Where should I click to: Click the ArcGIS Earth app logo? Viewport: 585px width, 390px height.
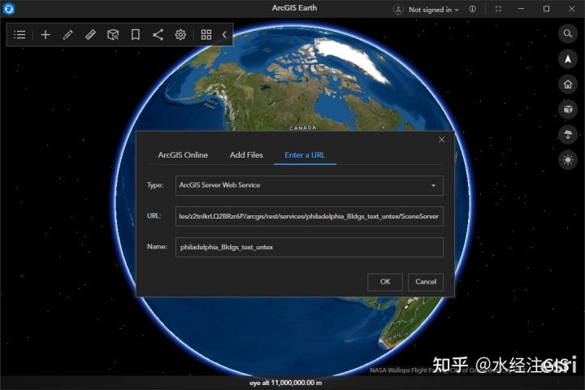[x=9, y=8]
